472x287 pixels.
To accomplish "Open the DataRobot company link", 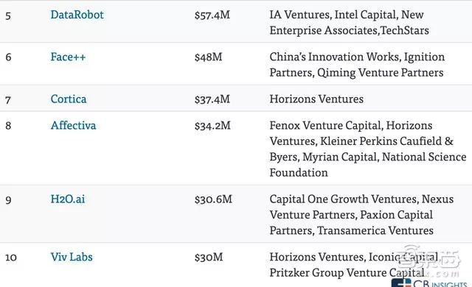I will (77, 15).
